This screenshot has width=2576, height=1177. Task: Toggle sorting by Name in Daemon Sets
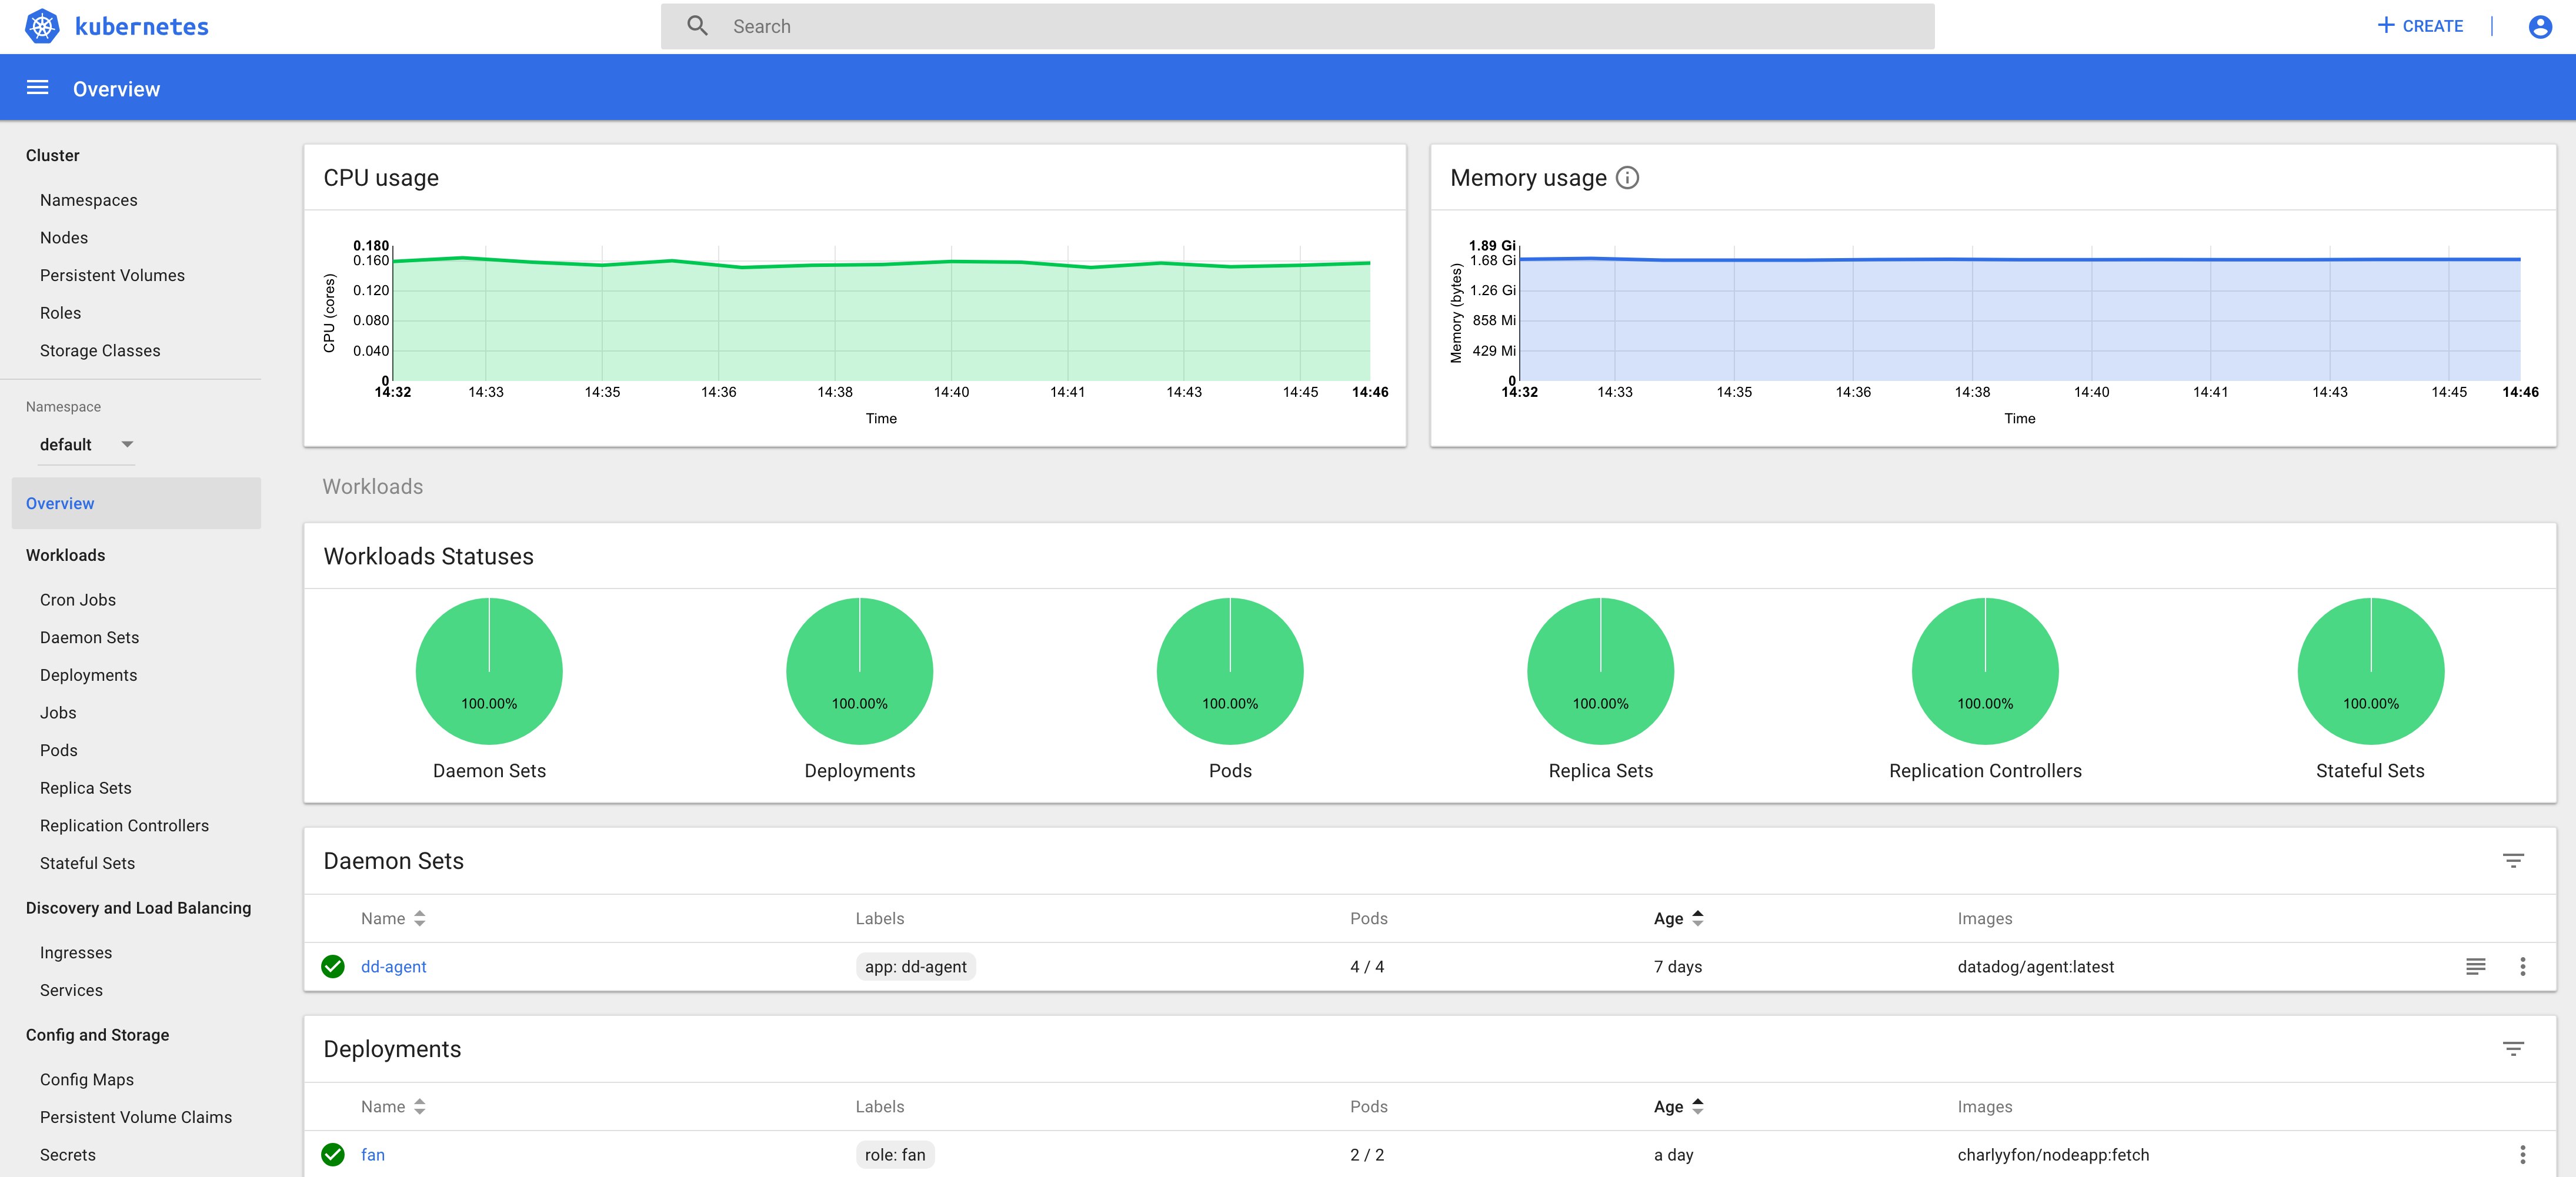419,918
